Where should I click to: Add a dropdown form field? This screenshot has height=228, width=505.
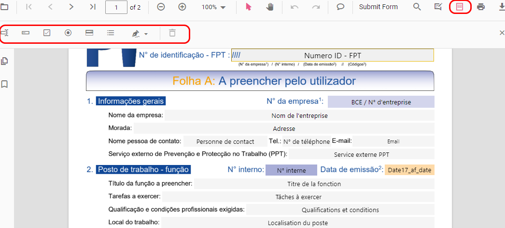pyautogui.click(x=89, y=33)
